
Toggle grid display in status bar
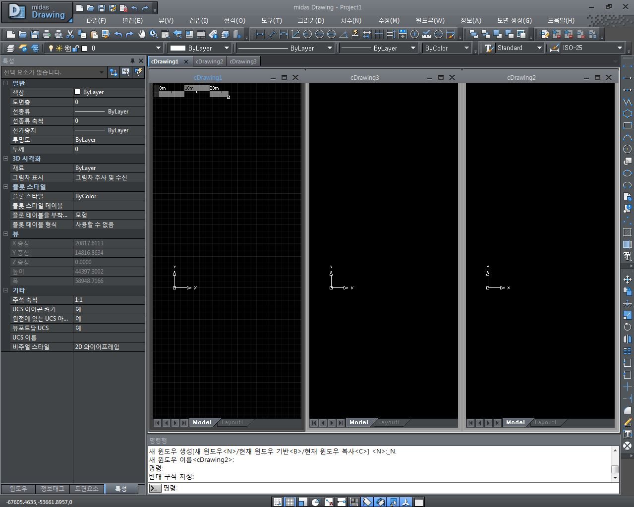pyautogui.click(x=290, y=502)
